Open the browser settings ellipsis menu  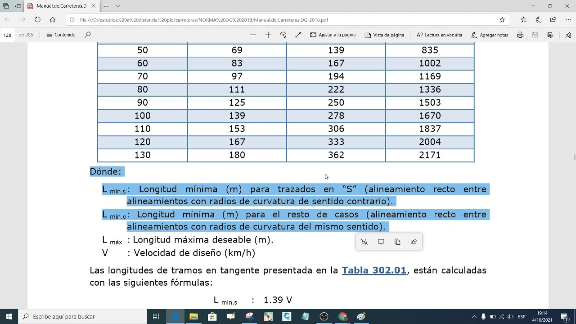568,20
